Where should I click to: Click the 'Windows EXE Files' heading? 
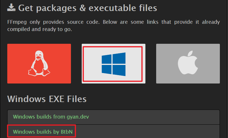click(47, 99)
